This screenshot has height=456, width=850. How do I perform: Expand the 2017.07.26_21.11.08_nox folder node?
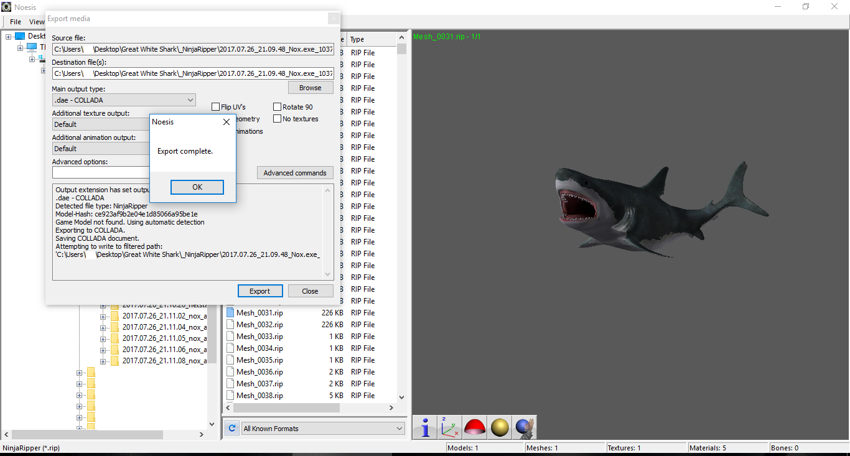(103, 361)
